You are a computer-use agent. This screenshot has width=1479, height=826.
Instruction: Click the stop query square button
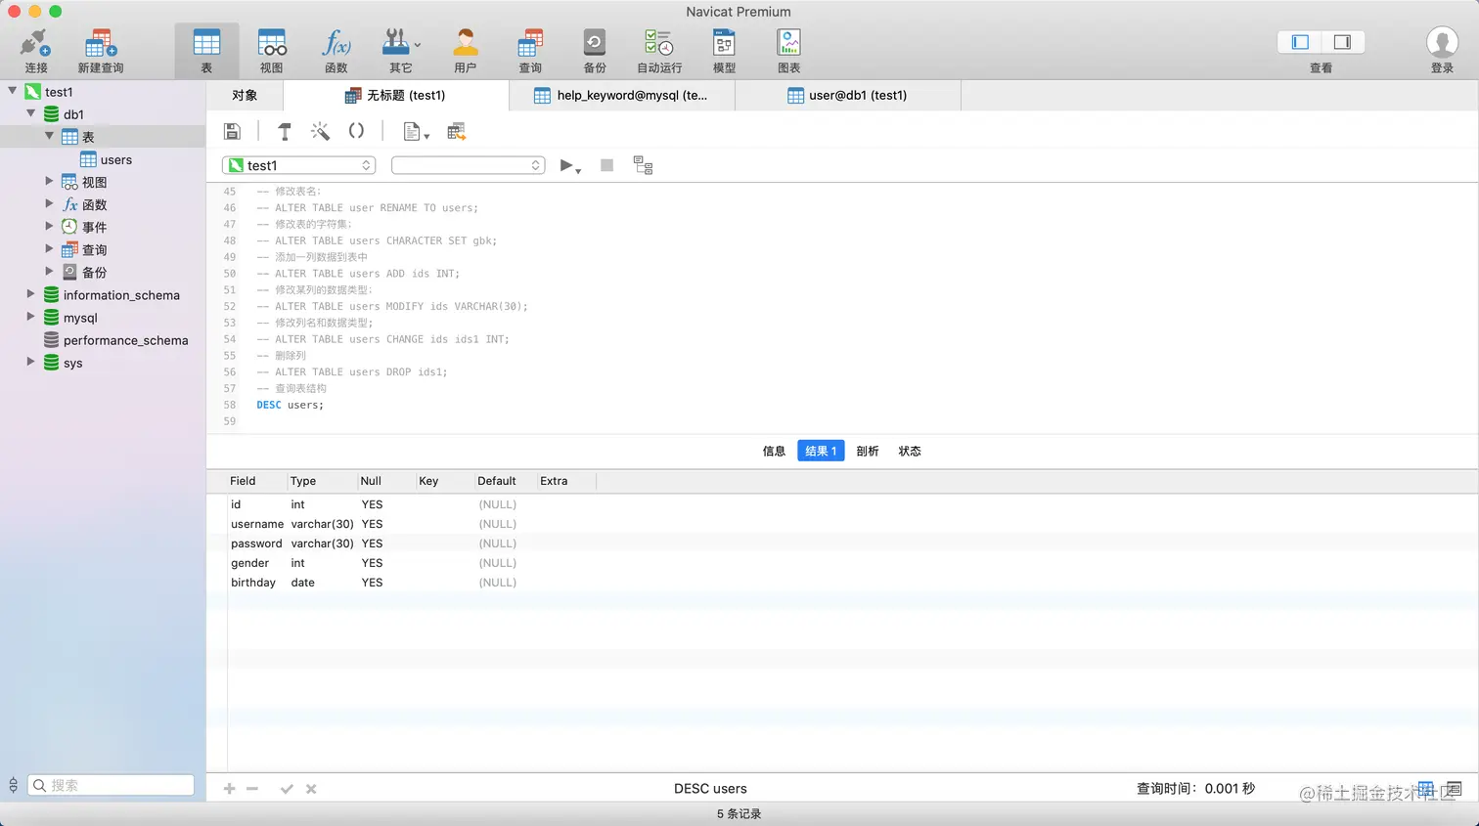point(606,165)
